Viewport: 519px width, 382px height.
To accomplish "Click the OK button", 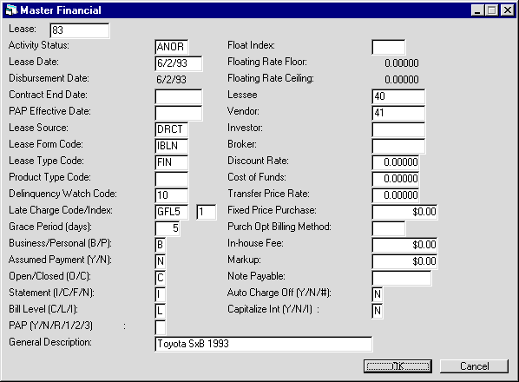I will [397, 366].
